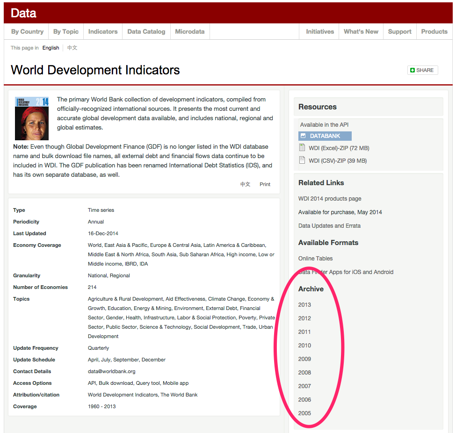Download WDI (Excel)-ZIP (72 MB)
This screenshot has height=433, width=456.
(x=339, y=148)
